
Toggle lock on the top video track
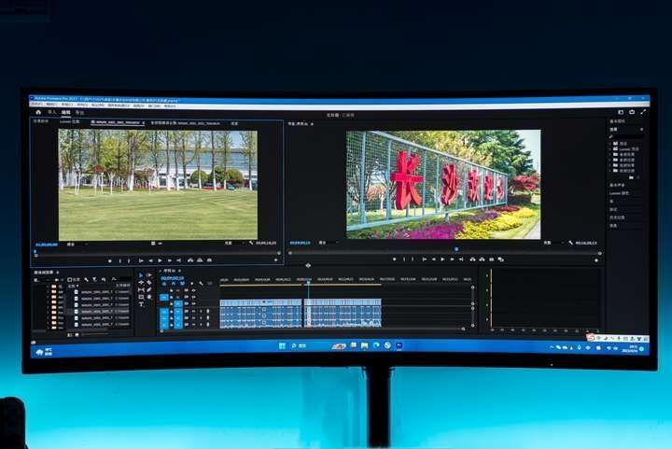172,290
